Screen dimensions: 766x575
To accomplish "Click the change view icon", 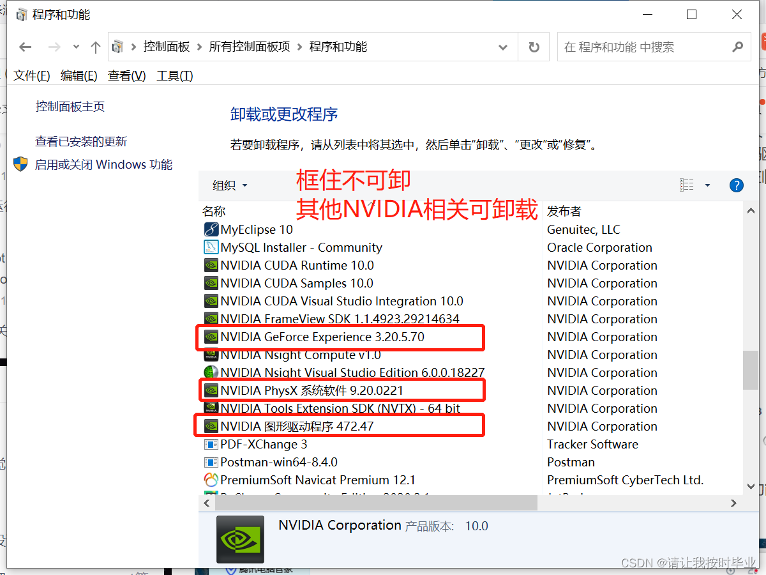I will coord(687,185).
